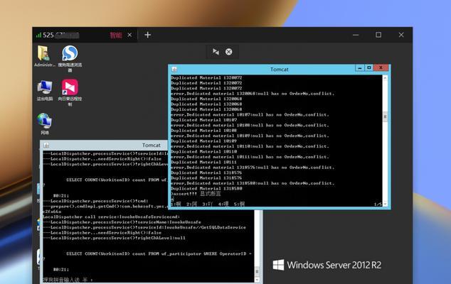Click the line 'error,Dedicated material 1320068:null'

[x=253, y=94]
